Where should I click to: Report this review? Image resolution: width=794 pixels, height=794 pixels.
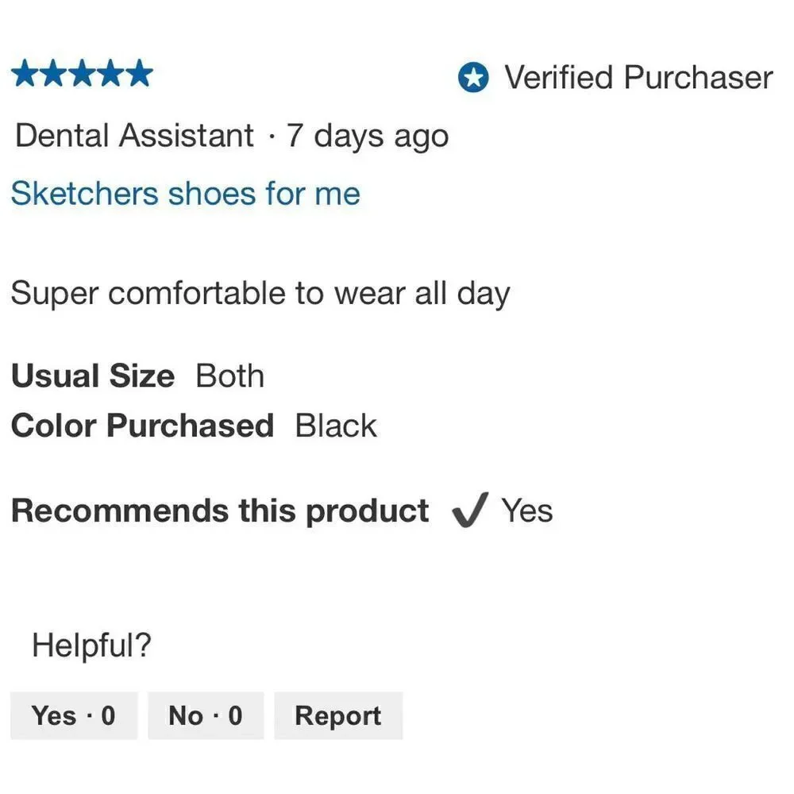(338, 715)
